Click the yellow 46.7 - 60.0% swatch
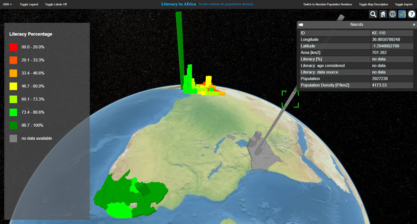 point(13,86)
